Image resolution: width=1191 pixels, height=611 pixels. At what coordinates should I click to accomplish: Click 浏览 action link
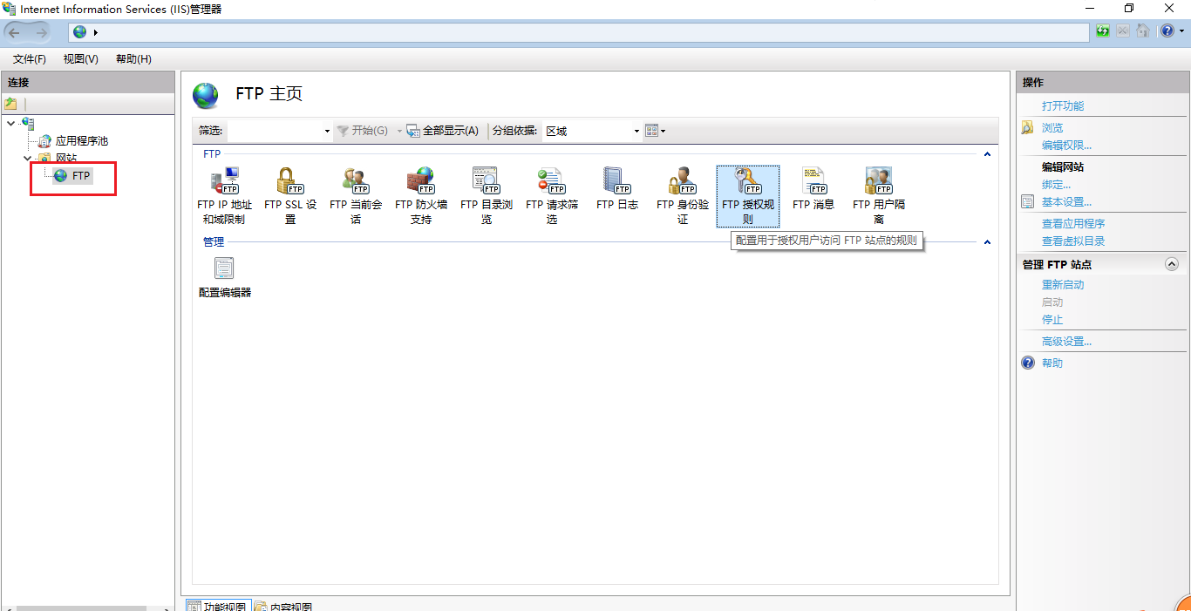coord(1052,128)
